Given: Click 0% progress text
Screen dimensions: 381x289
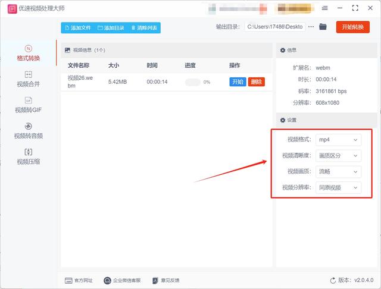Looking at the screenshot, I should click(207, 82).
